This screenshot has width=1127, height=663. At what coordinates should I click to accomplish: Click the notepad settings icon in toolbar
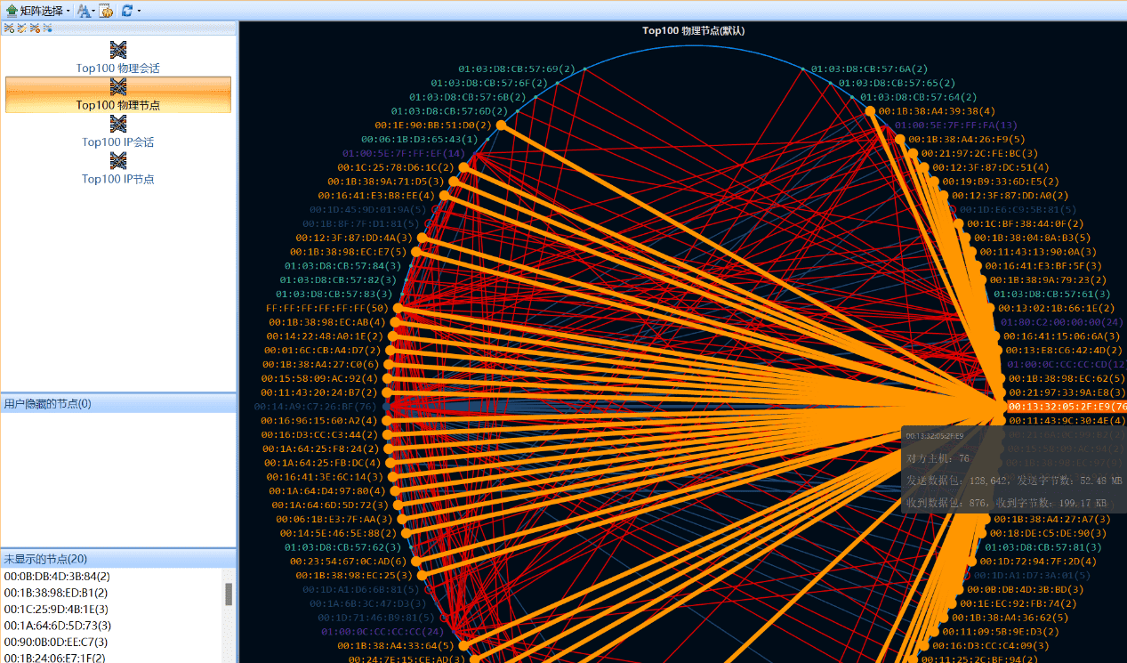[106, 11]
